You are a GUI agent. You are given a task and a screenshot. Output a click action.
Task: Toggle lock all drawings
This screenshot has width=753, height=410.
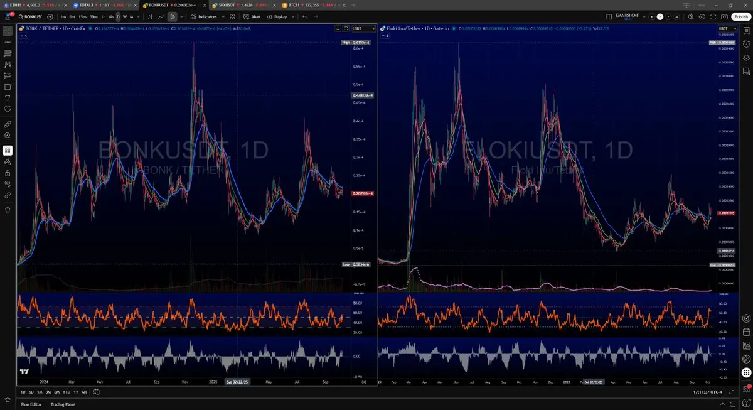8,173
